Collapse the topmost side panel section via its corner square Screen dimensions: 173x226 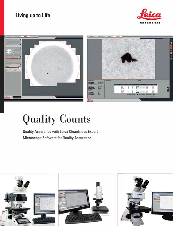tap(20, 40)
